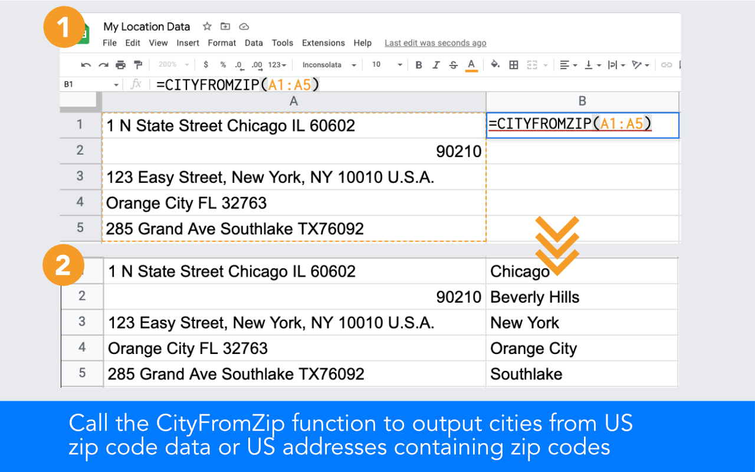Click the Undo arrow icon
Viewport: 755px width, 472px height.
click(86, 65)
